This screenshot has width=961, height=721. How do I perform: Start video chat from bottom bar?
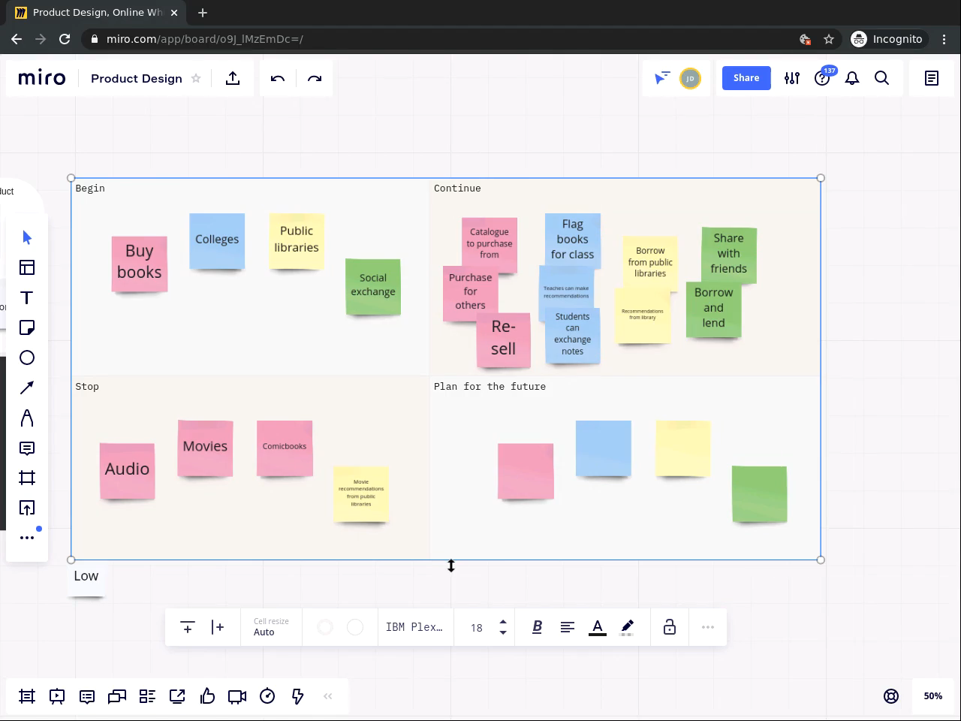click(237, 696)
